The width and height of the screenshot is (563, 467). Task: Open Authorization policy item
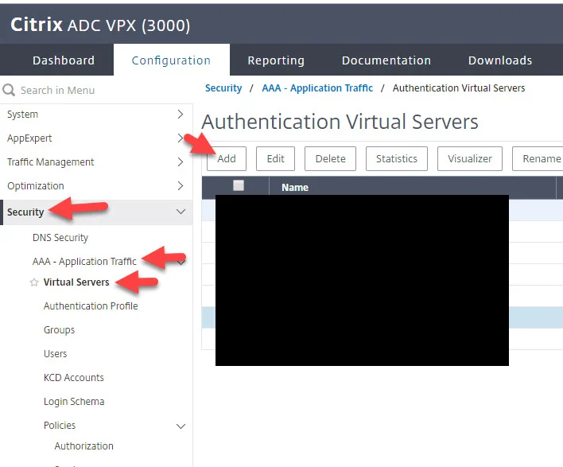click(x=84, y=446)
